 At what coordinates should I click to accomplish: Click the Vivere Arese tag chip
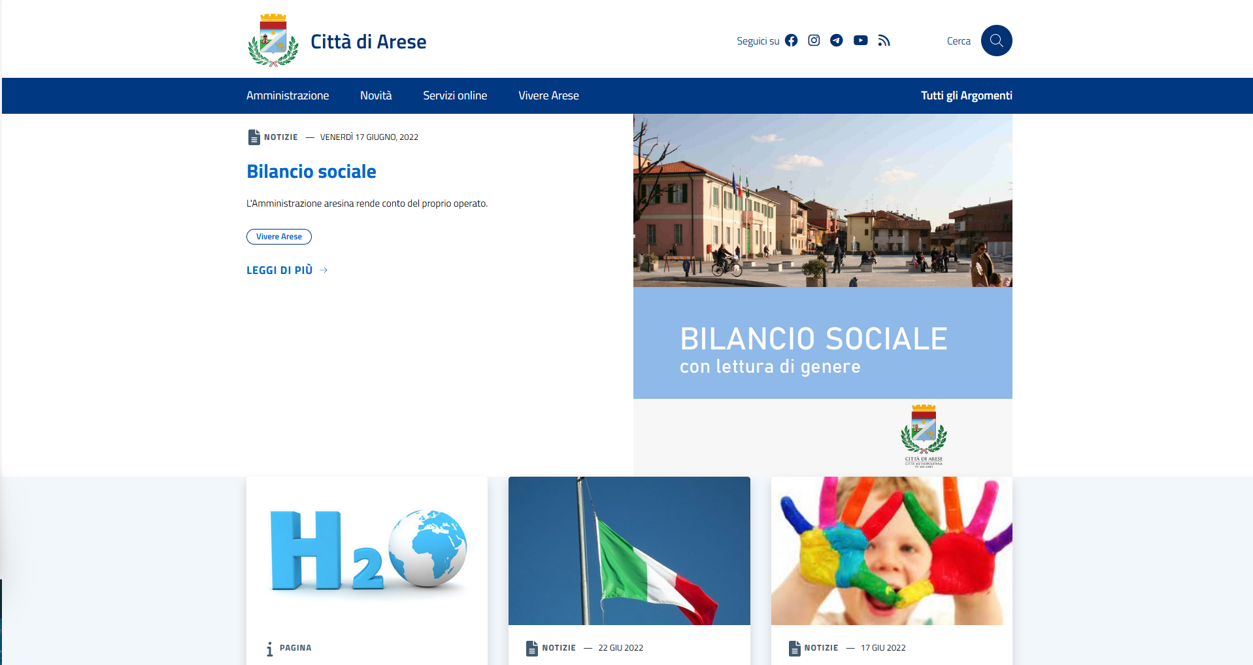tap(279, 237)
